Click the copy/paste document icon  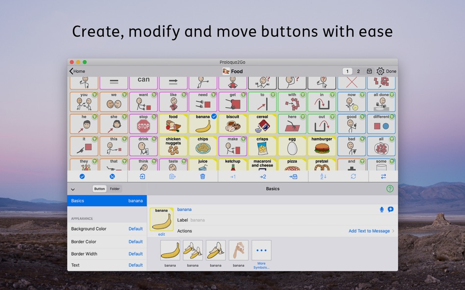click(172, 176)
